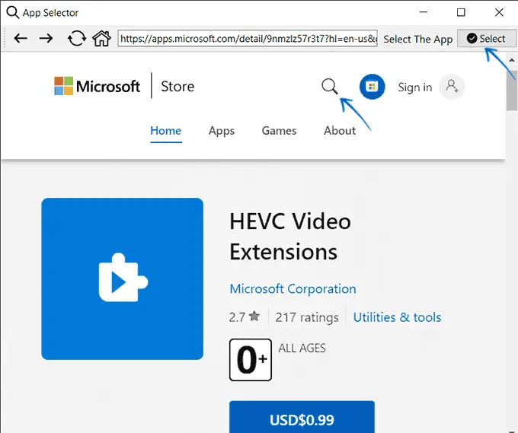Viewport: 518px width, 433px height.
Task: Click the HEVC Video Extensions app thumbnail
Action: point(122,279)
